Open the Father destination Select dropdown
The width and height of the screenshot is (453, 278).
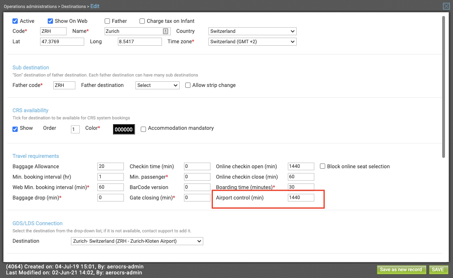[158, 85]
